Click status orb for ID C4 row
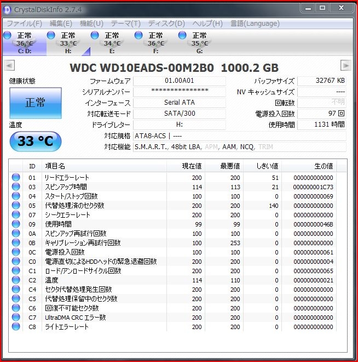 16,289
